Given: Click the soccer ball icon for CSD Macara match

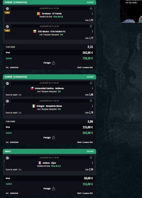Looking at the screenshot, I should (x=7, y=27).
